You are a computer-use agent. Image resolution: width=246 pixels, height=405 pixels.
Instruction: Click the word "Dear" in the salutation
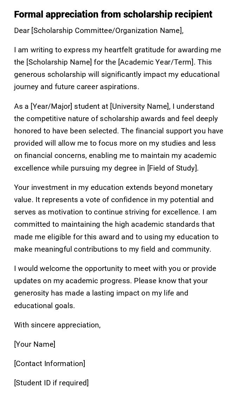click(22, 31)
